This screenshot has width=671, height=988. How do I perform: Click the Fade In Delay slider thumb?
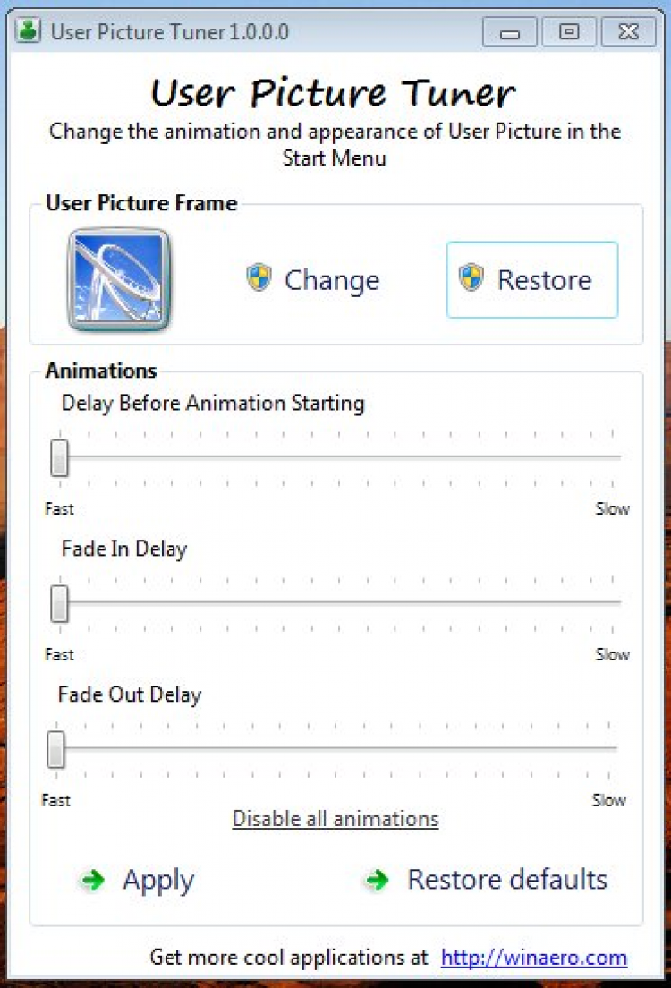coord(59,603)
